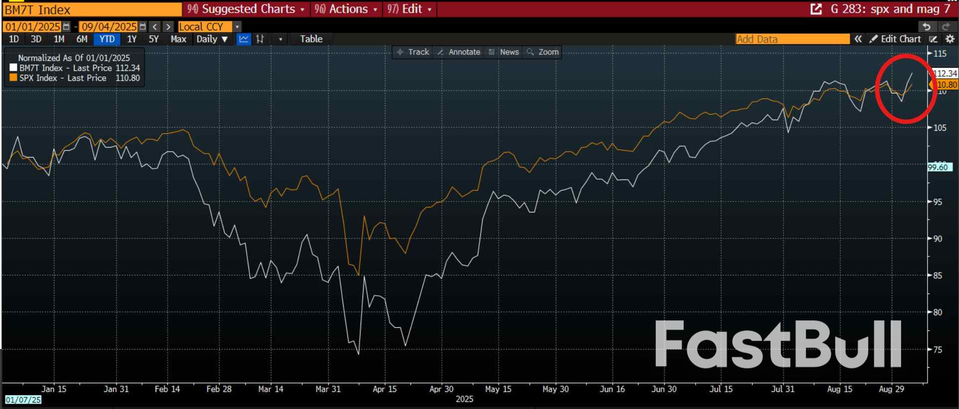
Task: Click the start date field 01/01/2025
Action: click(x=32, y=27)
